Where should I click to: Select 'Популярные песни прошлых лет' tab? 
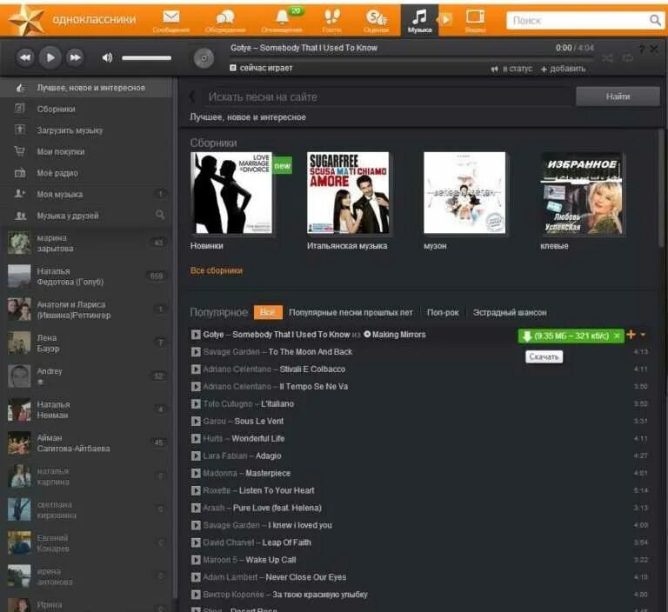point(351,313)
